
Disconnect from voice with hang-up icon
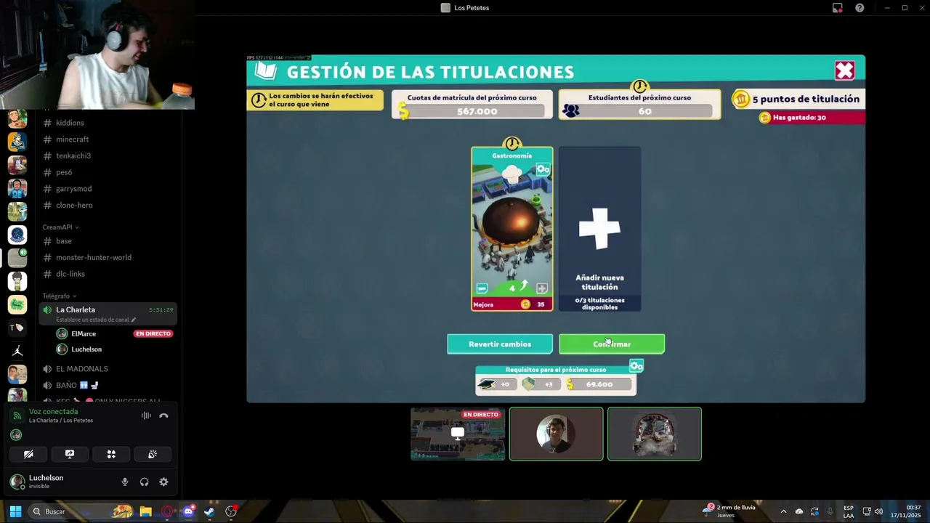pos(163,415)
